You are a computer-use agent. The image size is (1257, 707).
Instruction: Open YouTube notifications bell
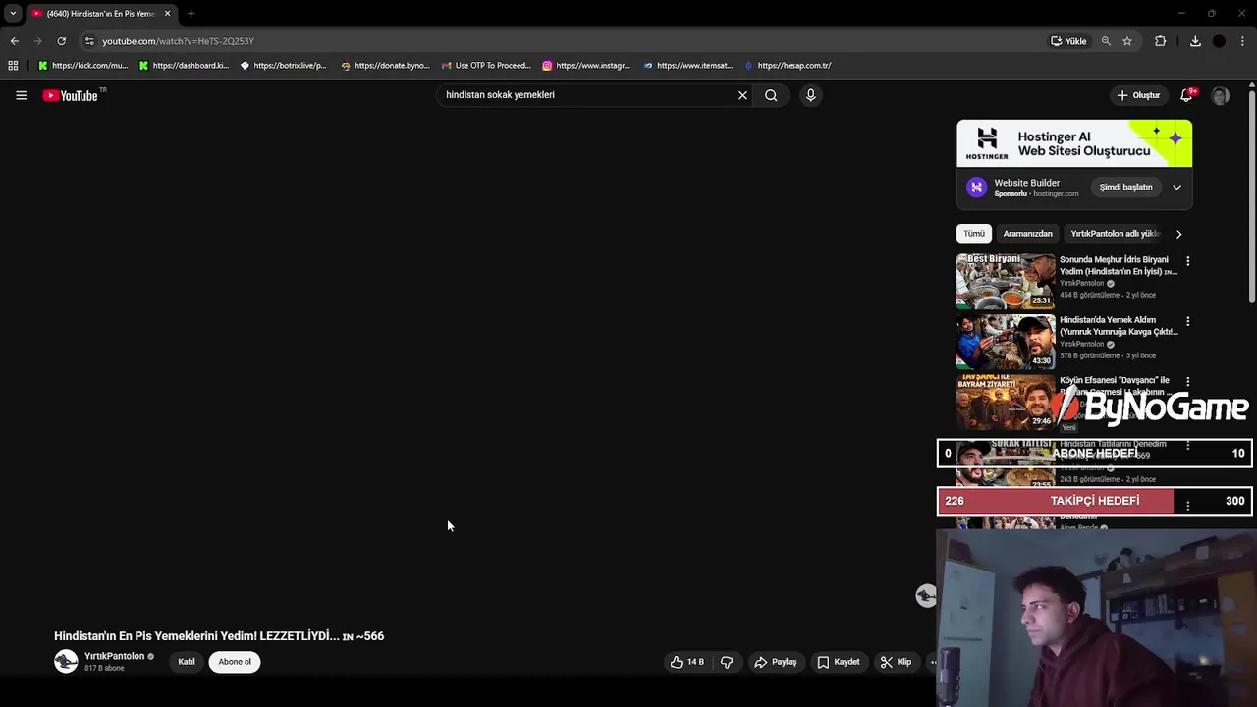click(1186, 95)
